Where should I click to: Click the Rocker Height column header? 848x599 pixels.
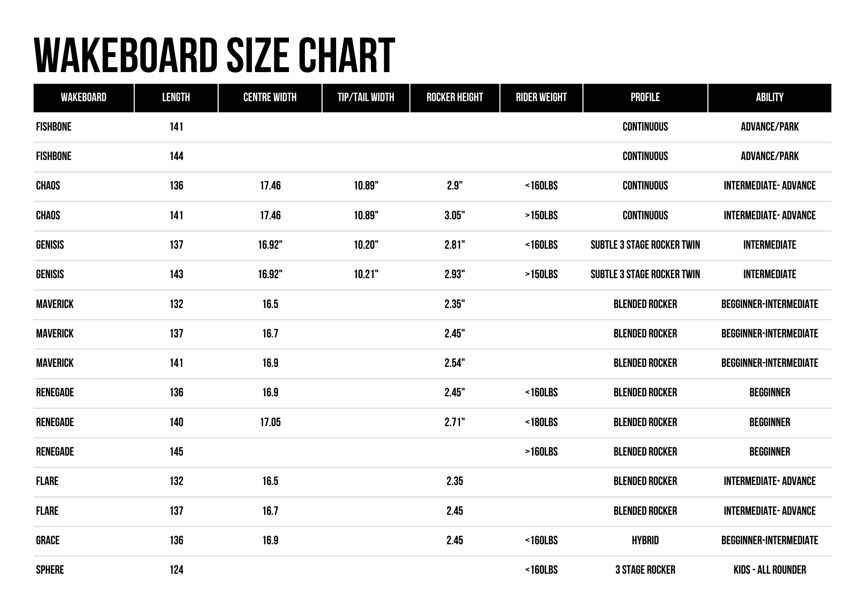coord(455,97)
